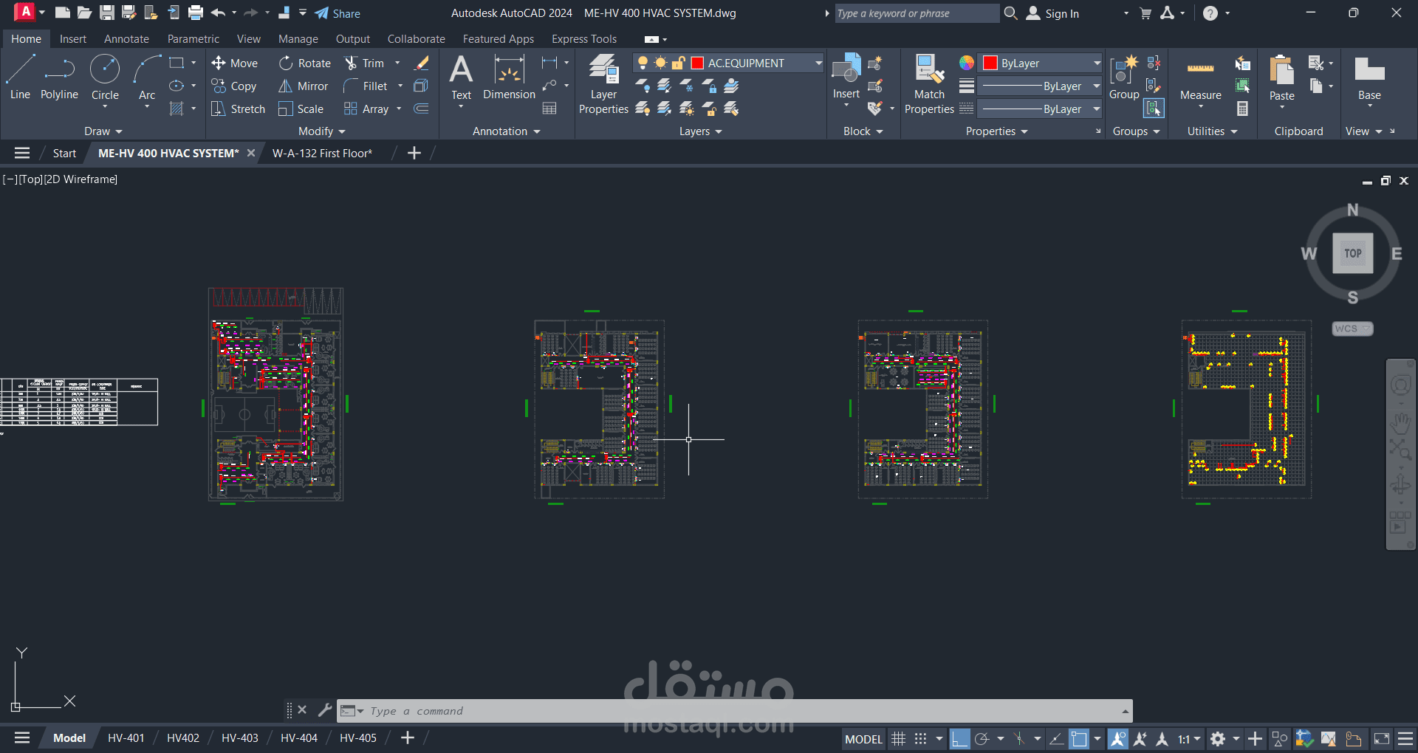This screenshot has height=753, width=1418.
Task: Expand the Layers panel
Action: [701, 131]
